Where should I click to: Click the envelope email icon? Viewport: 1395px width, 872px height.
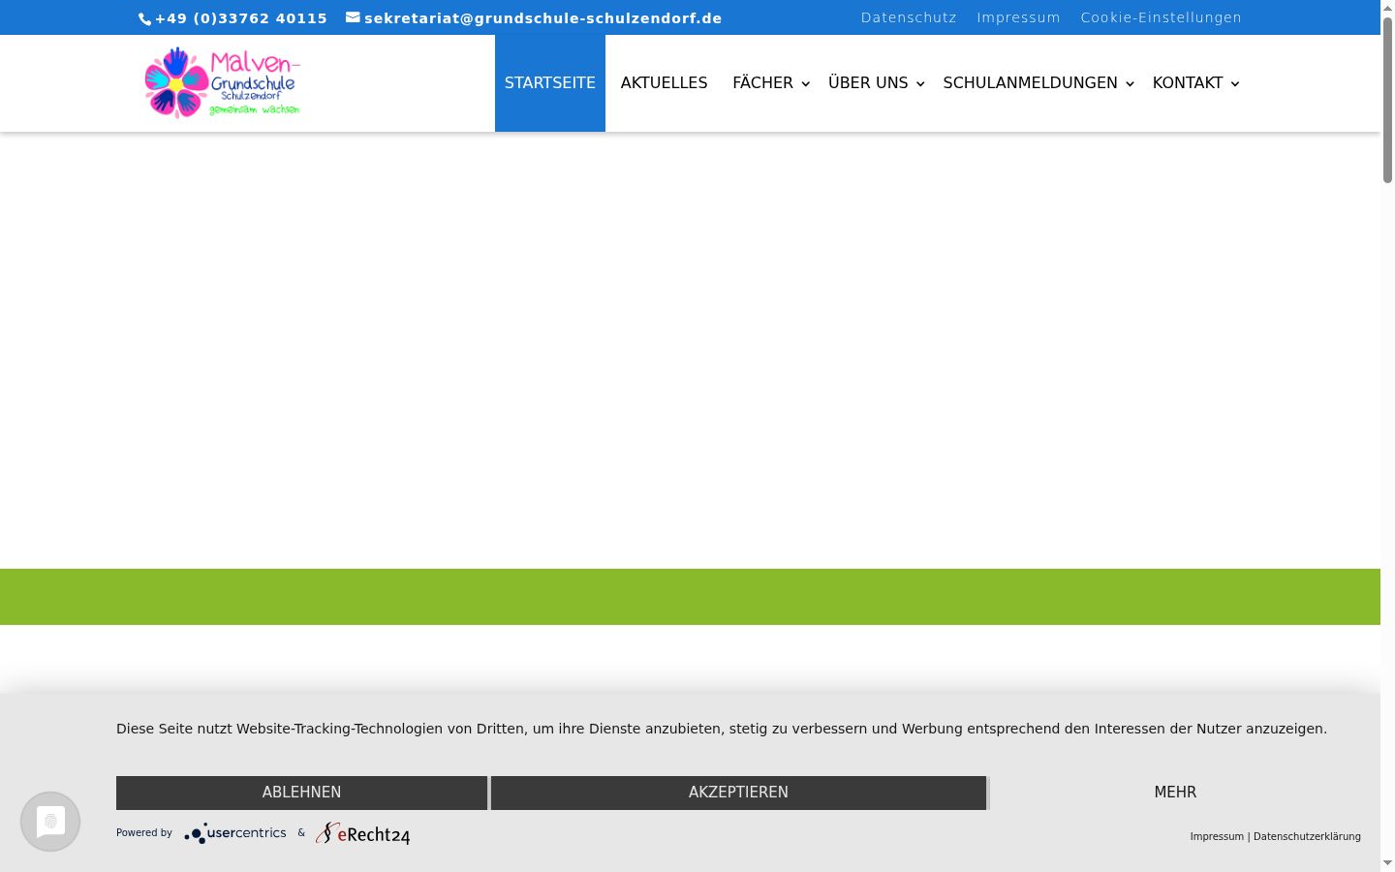click(353, 16)
